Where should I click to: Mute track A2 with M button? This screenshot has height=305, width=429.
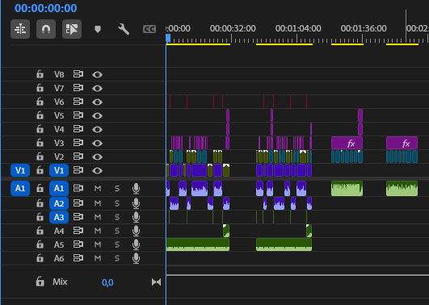click(98, 203)
